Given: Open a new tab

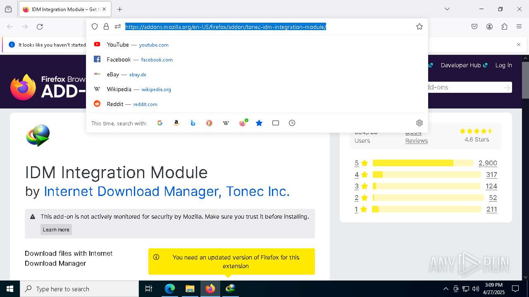Looking at the screenshot, I should click(x=120, y=9).
